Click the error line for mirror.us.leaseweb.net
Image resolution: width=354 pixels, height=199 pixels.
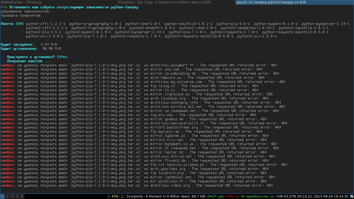[140, 111]
